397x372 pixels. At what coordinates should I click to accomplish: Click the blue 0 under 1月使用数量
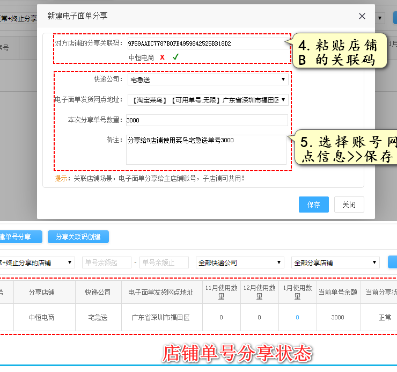coord(297,317)
